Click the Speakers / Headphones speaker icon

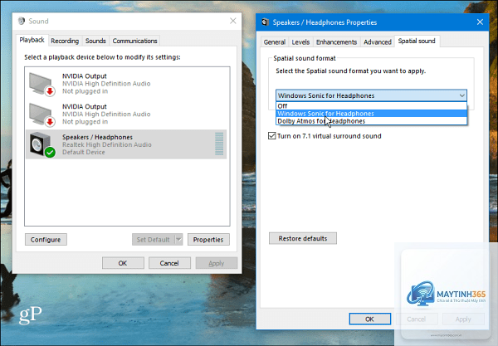point(42,144)
